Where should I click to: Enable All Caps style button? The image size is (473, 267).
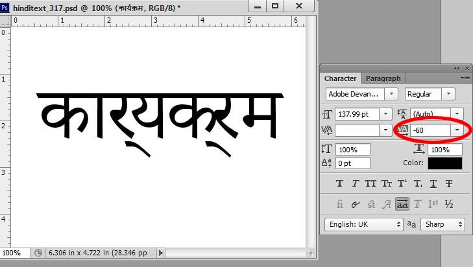click(371, 184)
